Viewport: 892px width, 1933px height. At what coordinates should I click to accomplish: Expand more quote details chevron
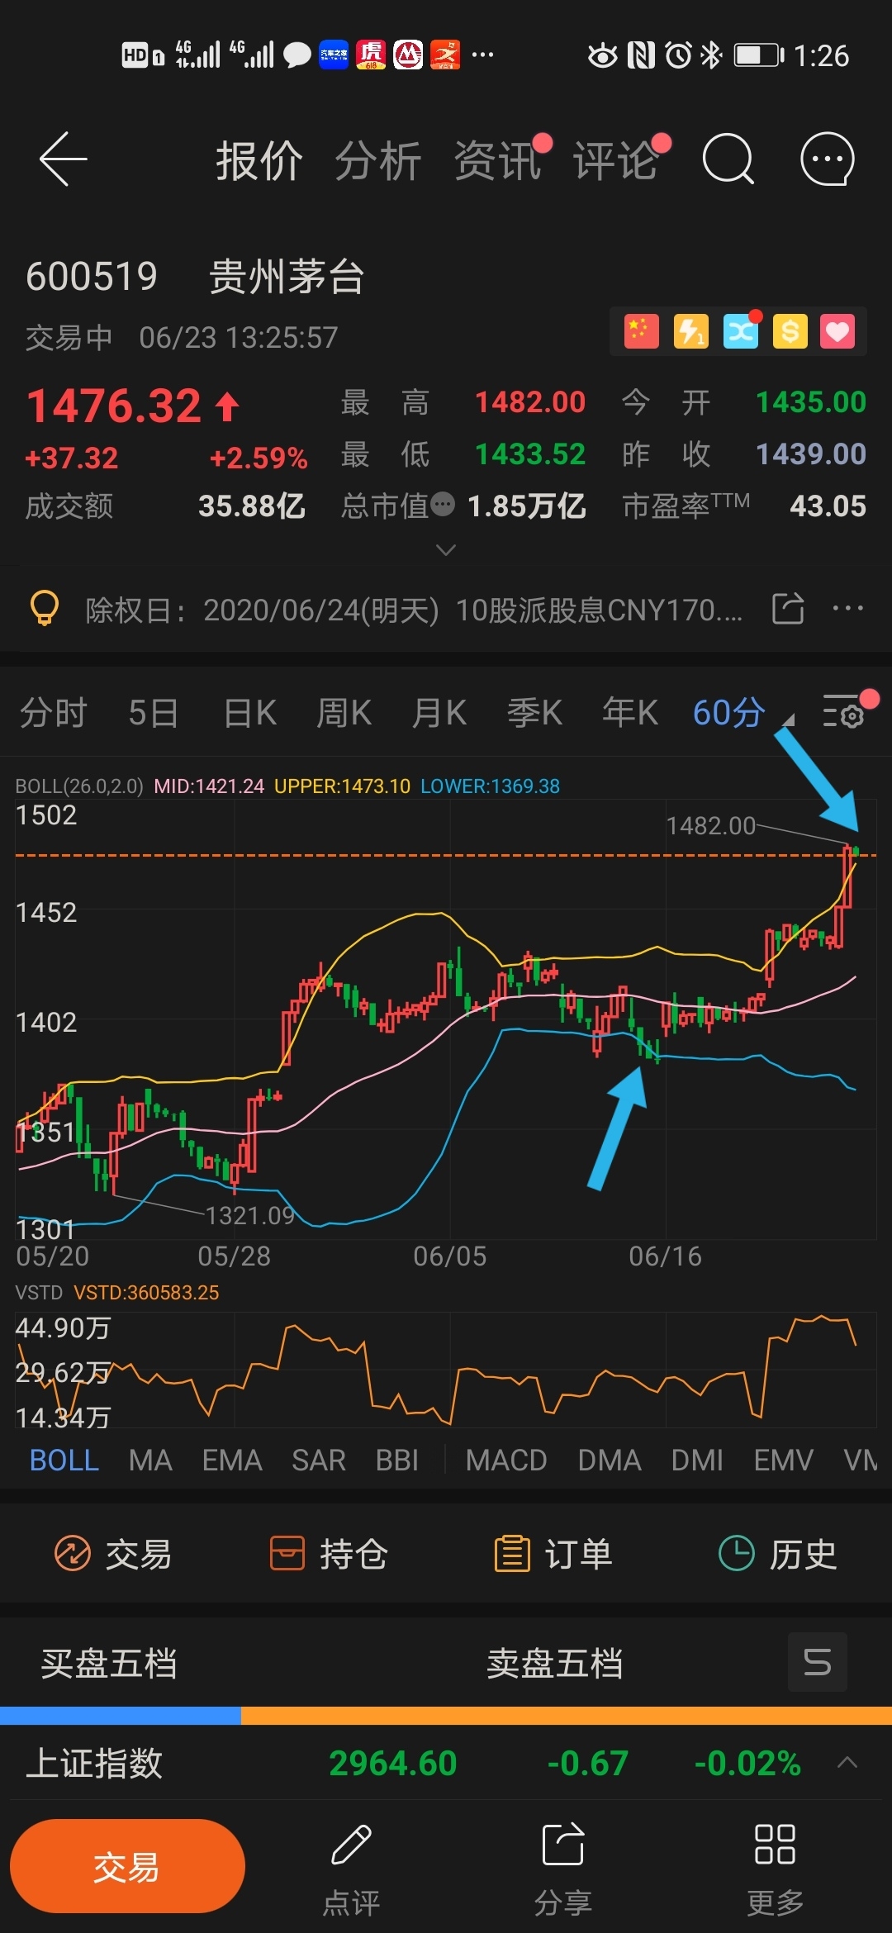tap(446, 549)
